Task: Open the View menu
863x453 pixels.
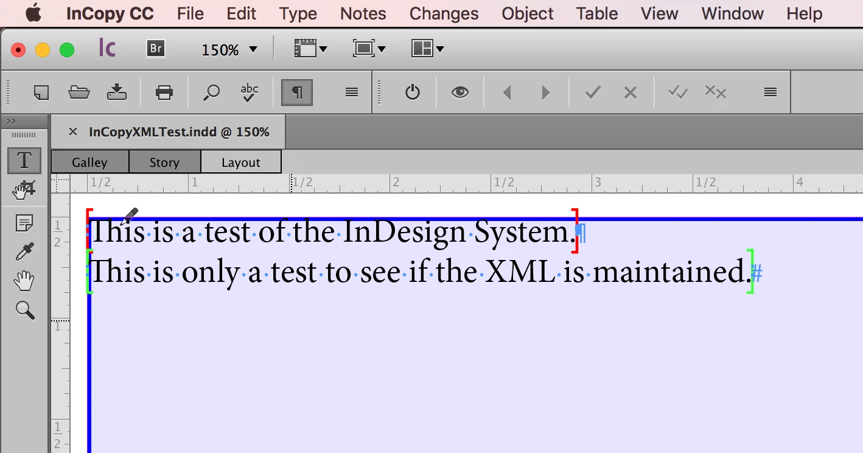Action: (660, 13)
